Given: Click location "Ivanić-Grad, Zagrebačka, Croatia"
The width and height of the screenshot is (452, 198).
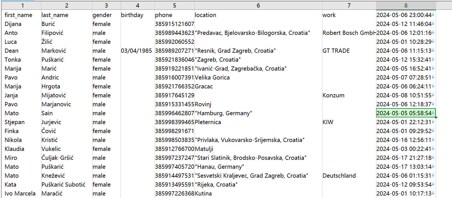Looking at the screenshot, I should coord(258,69).
